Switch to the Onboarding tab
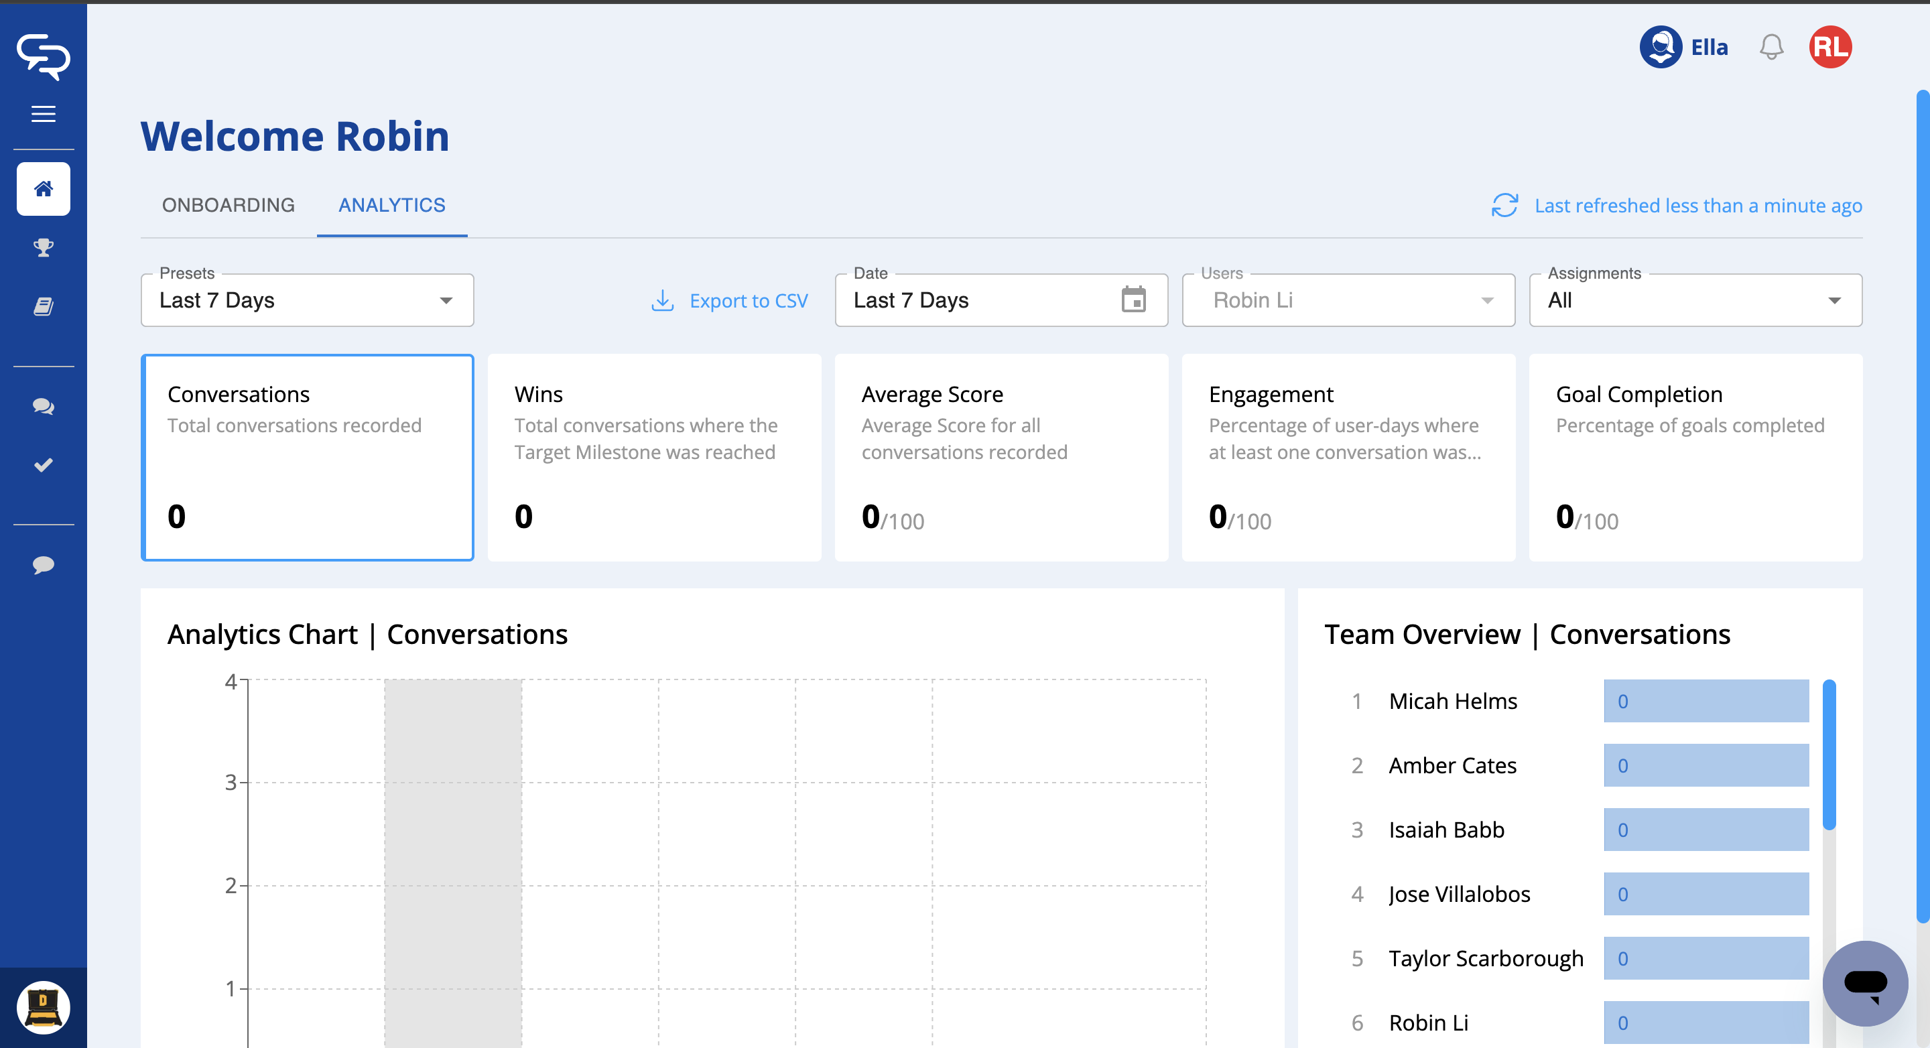 coord(229,205)
